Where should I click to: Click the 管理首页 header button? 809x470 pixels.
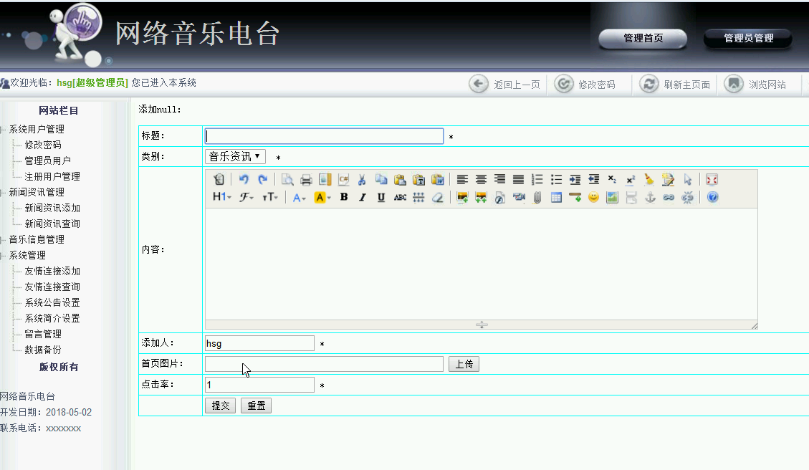coord(643,38)
